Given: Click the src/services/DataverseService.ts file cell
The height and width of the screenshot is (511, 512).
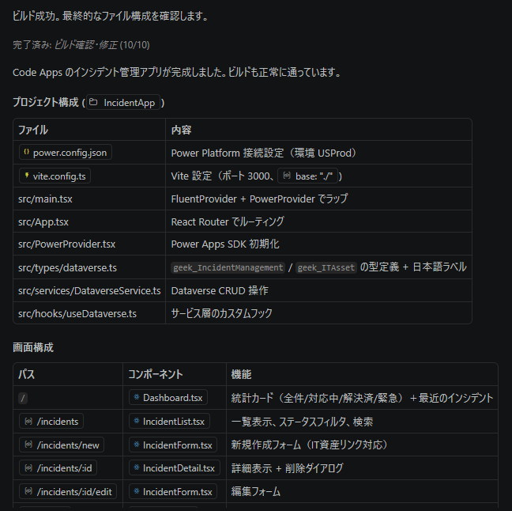Looking at the screenshot, I should [89, 290].
